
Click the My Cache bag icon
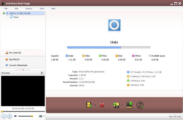[x=7, y=53]
